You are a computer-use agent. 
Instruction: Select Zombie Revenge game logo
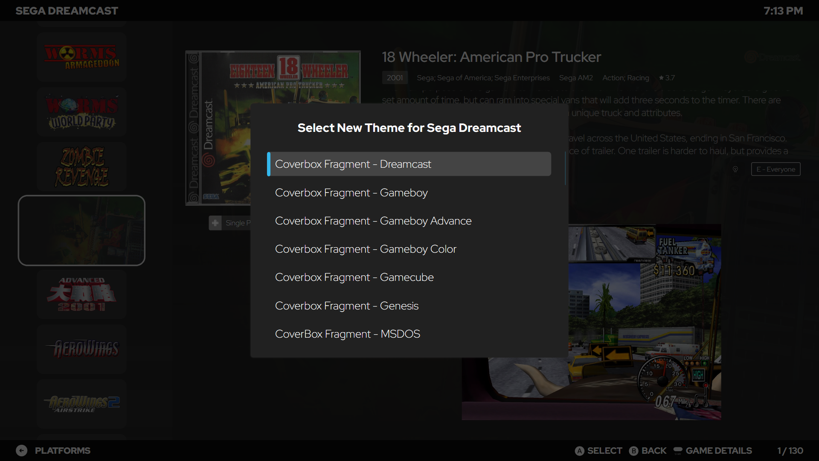[81, 167]
